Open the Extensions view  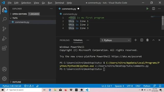[x=4, y=48]
